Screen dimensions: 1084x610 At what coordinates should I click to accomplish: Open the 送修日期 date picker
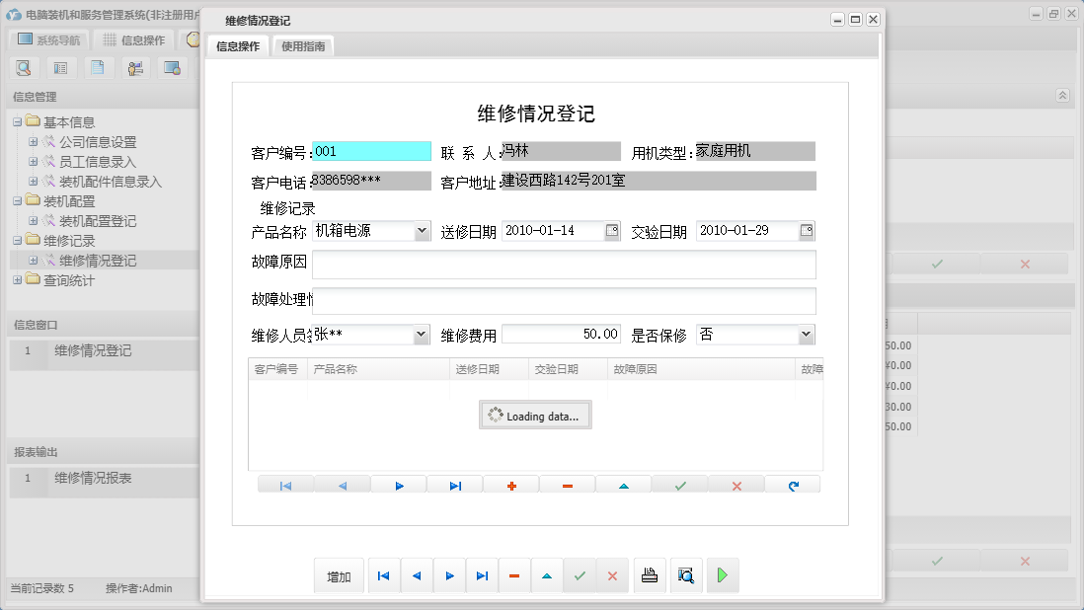point(613,230)
